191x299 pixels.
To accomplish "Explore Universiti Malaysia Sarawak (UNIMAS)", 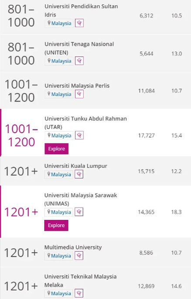I will point(56,226).
